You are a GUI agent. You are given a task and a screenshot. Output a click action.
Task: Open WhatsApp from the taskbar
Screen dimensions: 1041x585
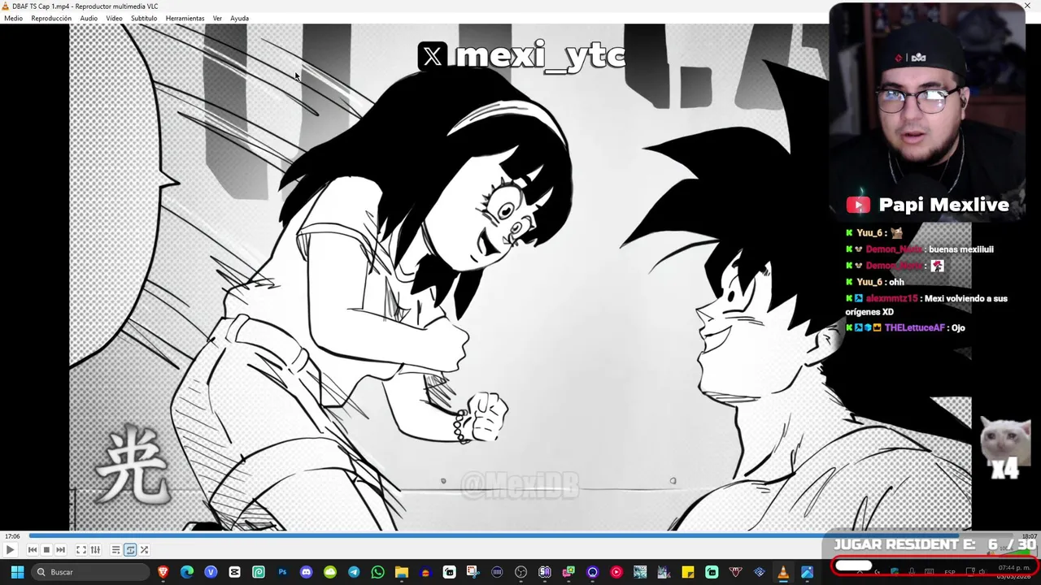(377, 572)
